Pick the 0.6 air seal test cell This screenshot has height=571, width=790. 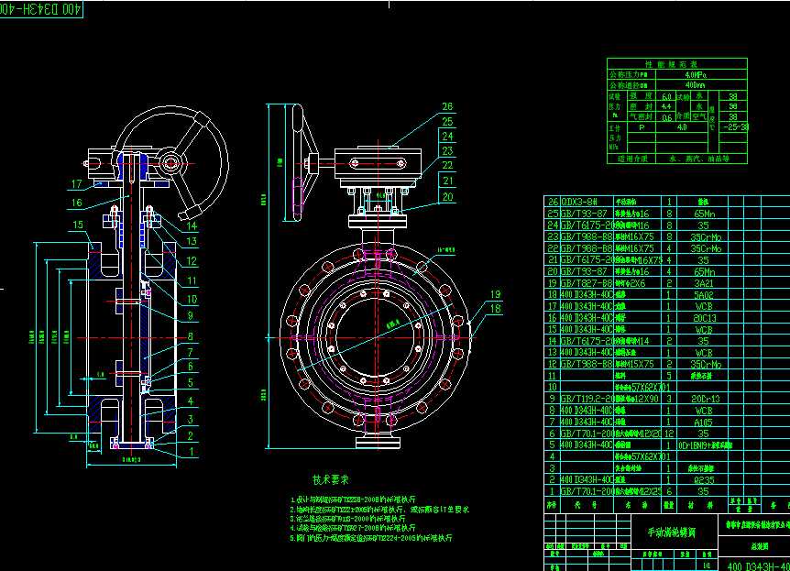pos(666,117)
